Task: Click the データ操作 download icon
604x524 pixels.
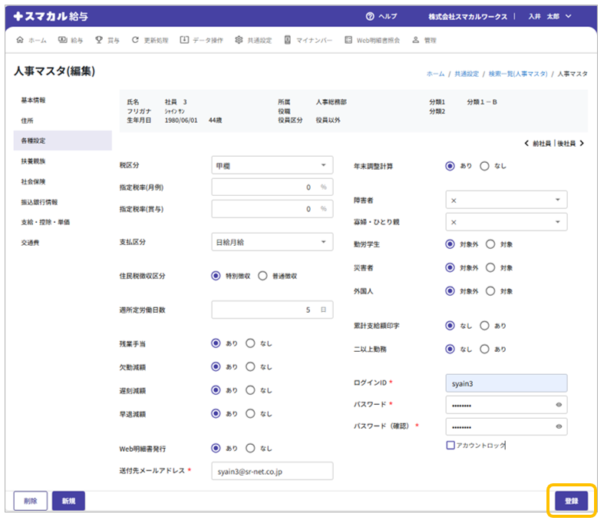Action: [184, 40]
